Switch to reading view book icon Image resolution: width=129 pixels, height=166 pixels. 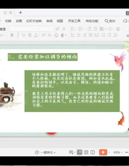coord(93,152)
